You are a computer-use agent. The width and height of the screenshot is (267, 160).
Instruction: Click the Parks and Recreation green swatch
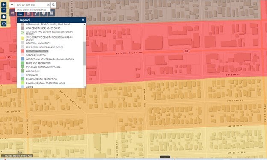[x=22, y=63]
